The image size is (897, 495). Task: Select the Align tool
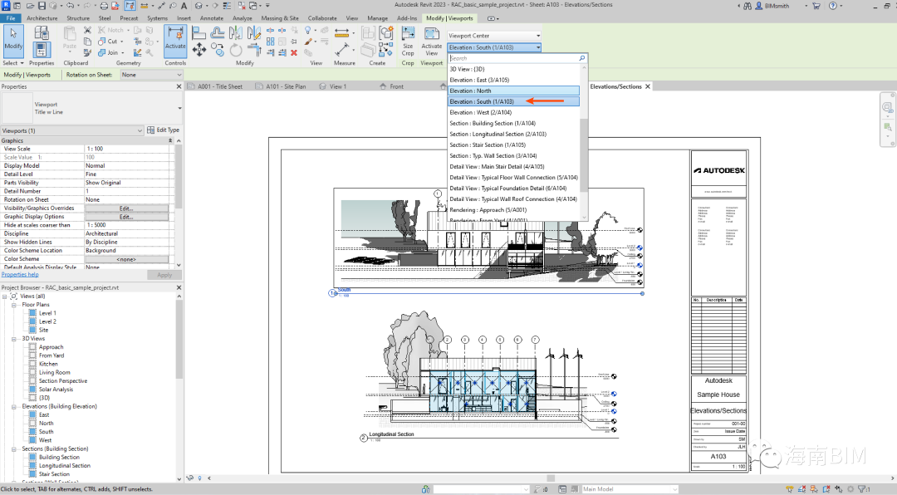click(199, 32)
